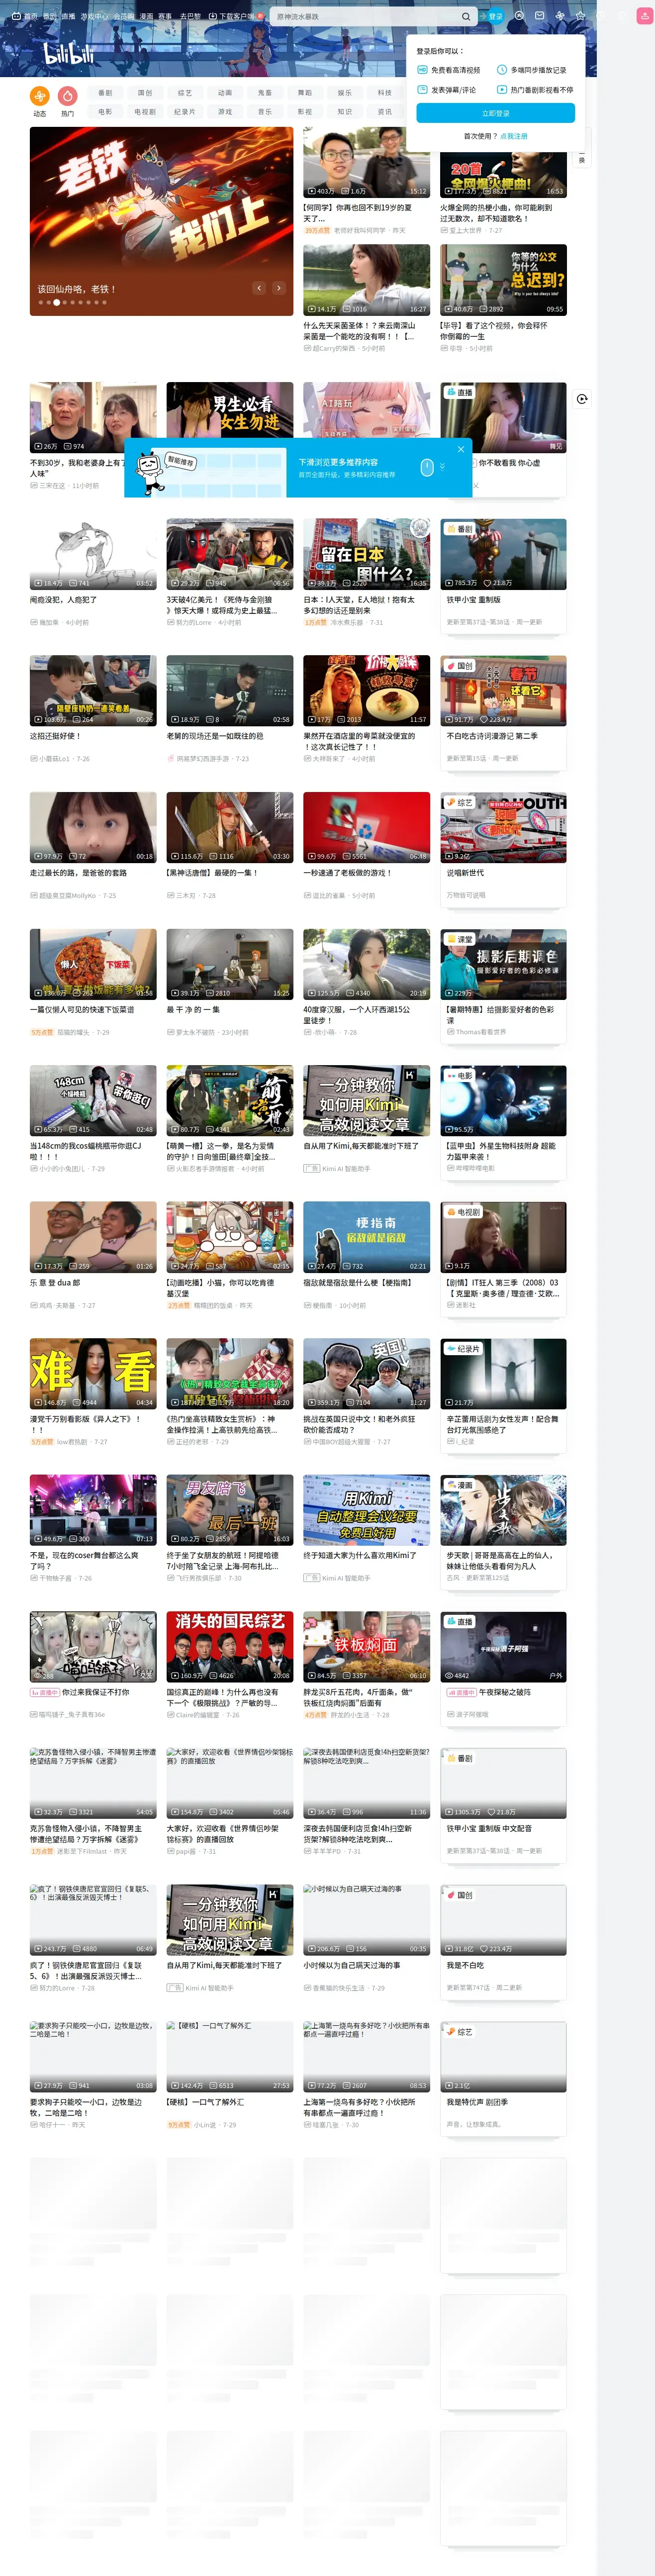This screenshot has height=2576, width=655.
Task: Select the 科技 category tab
Action: [385, 93]
